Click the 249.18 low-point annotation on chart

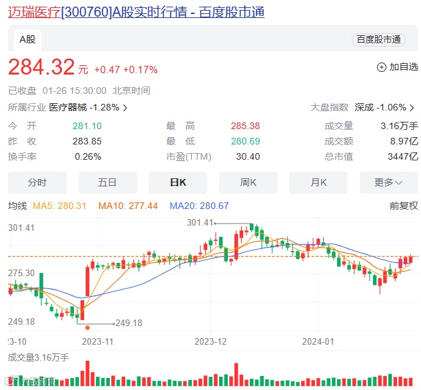pos(129,323)
